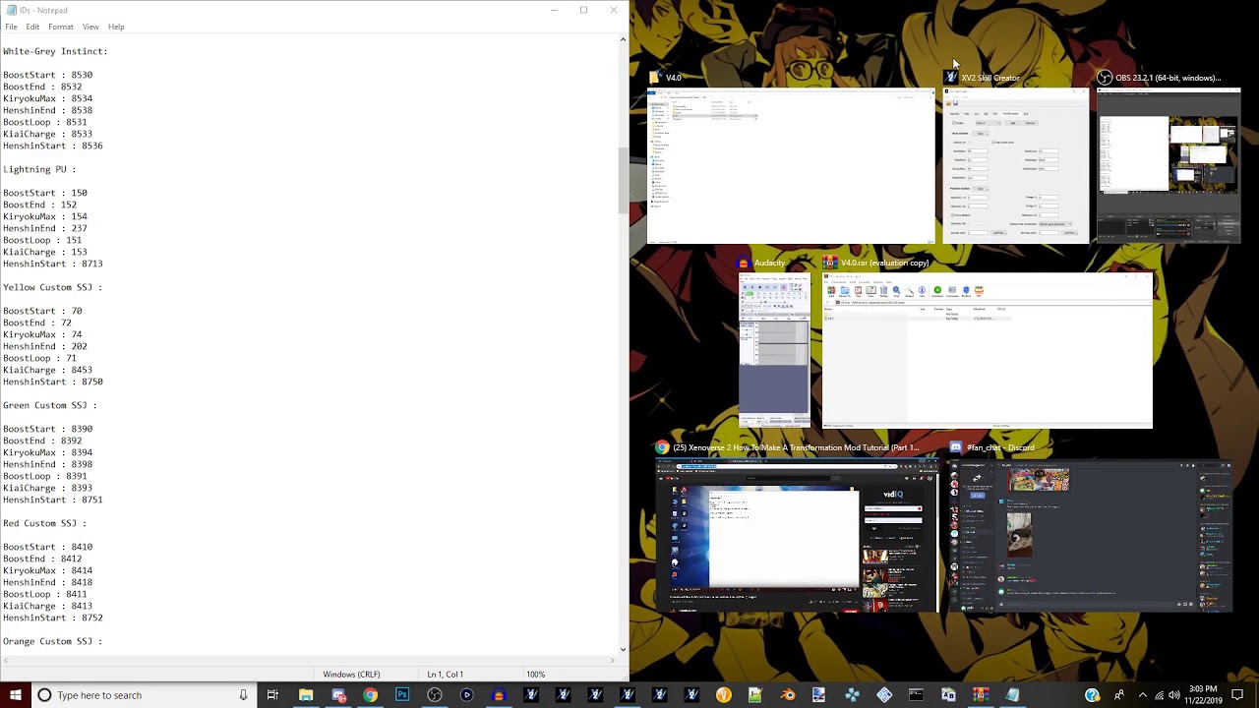The height and width of the screenshot is (708, 1259).
Task: Open Audacity from the taskbar
Action: [x=499, y=695]
